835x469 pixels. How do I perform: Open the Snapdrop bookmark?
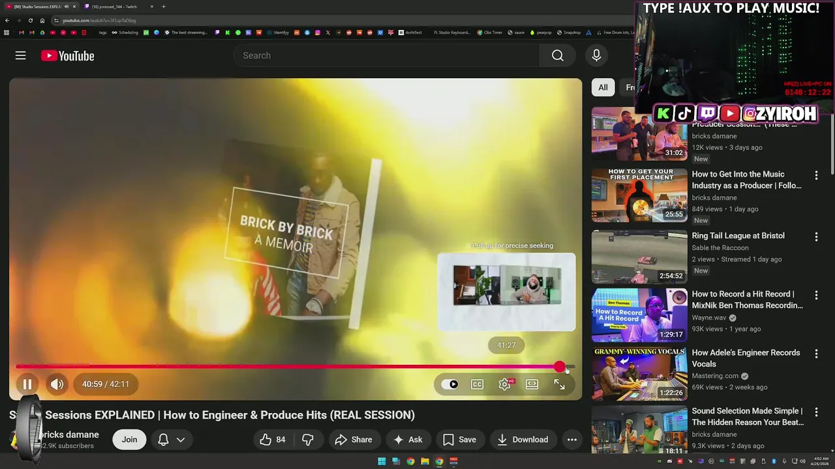(x=569, y=33)
